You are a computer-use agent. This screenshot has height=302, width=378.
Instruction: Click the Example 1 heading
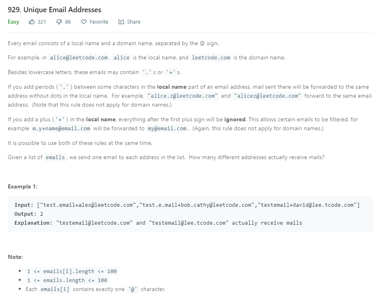click(23, 186)
